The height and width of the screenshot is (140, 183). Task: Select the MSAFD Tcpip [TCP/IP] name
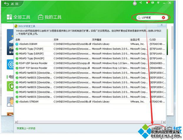pos(31,49)
